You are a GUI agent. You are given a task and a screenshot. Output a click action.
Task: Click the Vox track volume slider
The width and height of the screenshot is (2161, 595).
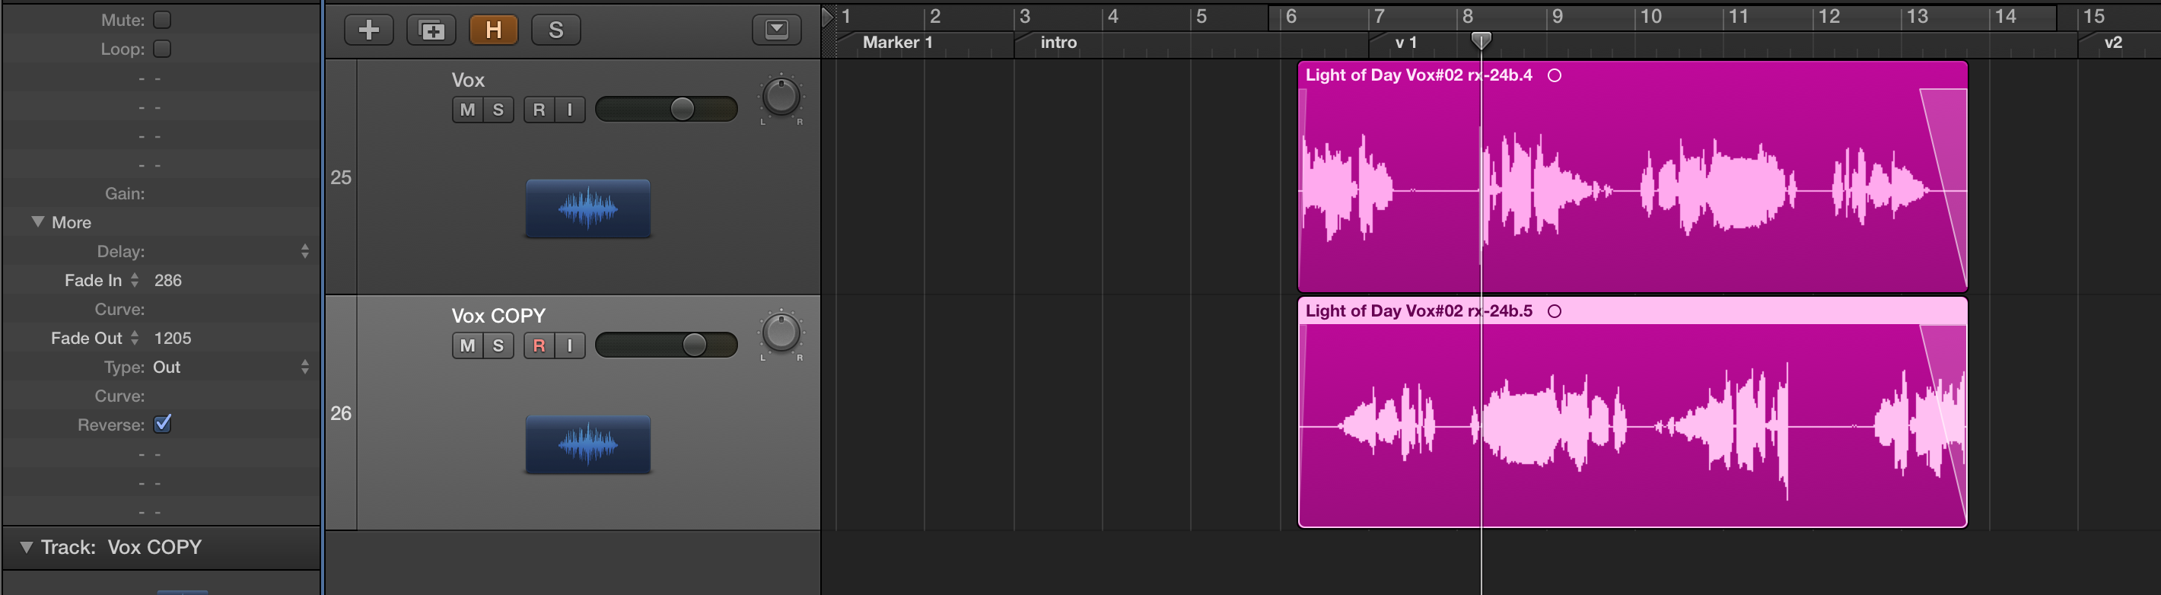point(666,109)
